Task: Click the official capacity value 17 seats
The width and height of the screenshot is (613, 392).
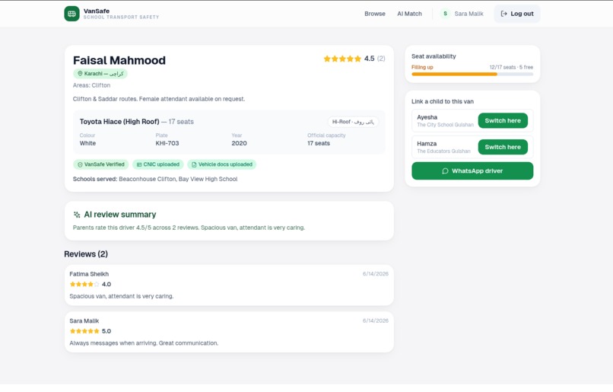Action: [319, 143]
